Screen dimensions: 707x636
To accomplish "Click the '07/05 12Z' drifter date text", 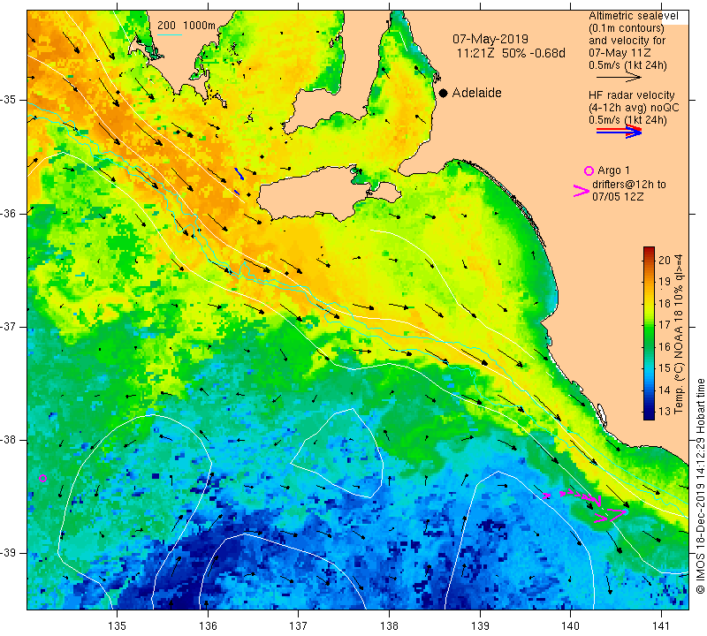I will coord(618,197).
